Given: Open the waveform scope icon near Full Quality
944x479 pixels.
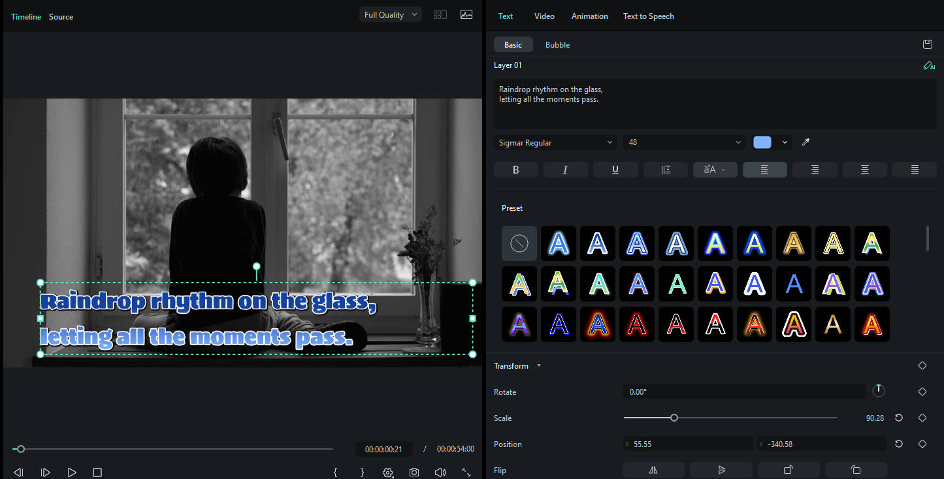Looking at the screenshot, I should [x=466, y=14].
